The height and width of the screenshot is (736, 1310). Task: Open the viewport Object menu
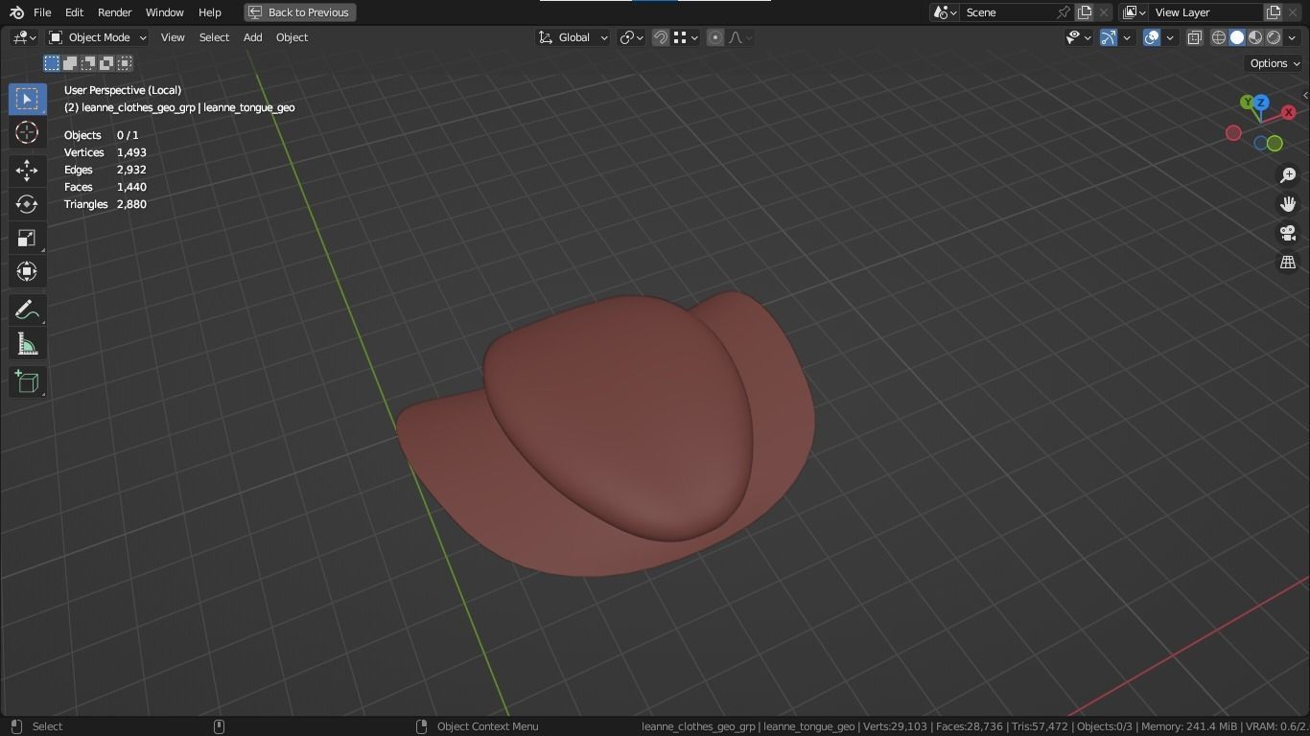pyautogui.click(x=292, y=37)
